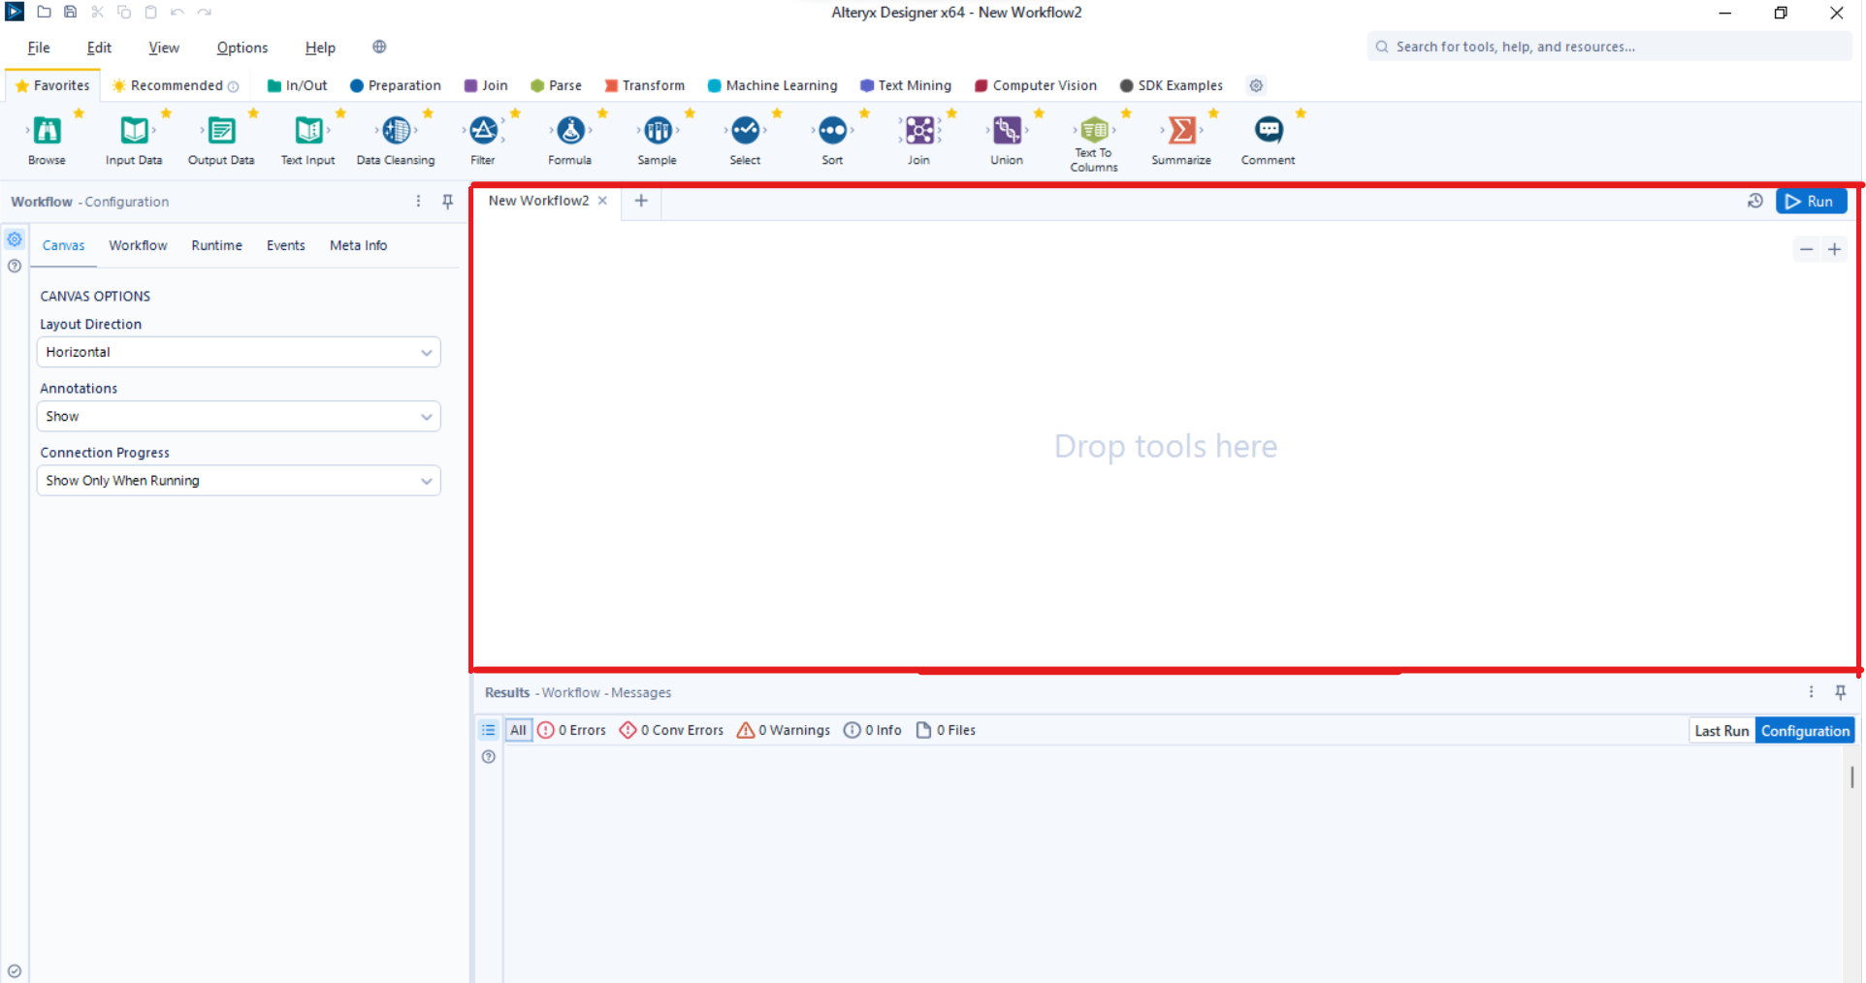Viewport: 1866px width, 983px height.
Task: Open the Preparation tools palette
Action: [396, 85]
